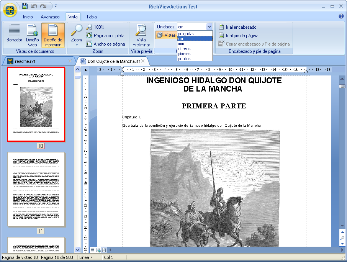Toggle the Vistas thumbnails button
Image resolution: width=347 pixels, height=262 pixels.
pyautogui.click(x=166, y=35)
